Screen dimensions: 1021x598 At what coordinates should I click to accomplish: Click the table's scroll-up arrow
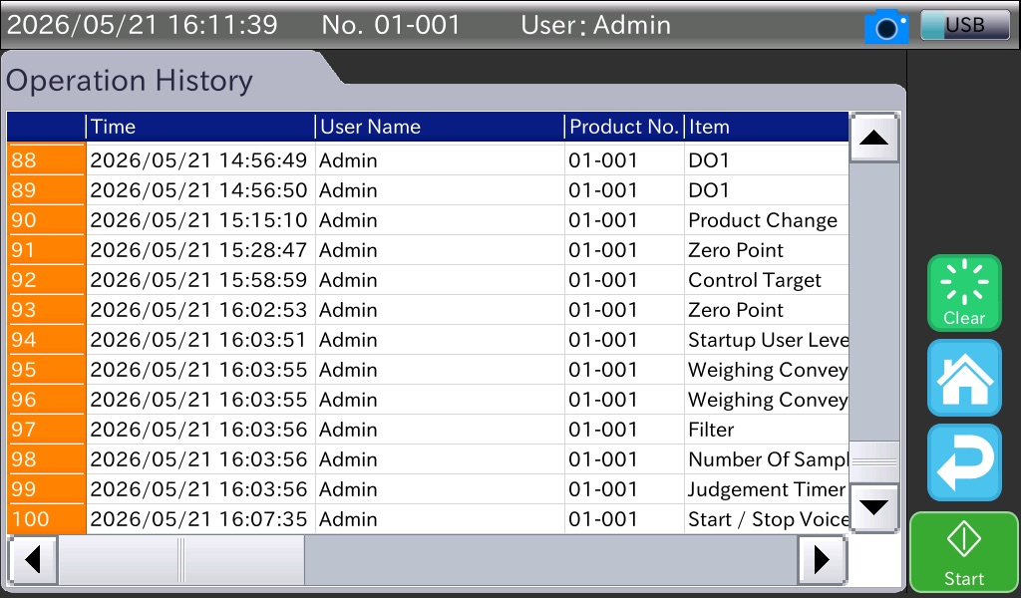[873, 138]
